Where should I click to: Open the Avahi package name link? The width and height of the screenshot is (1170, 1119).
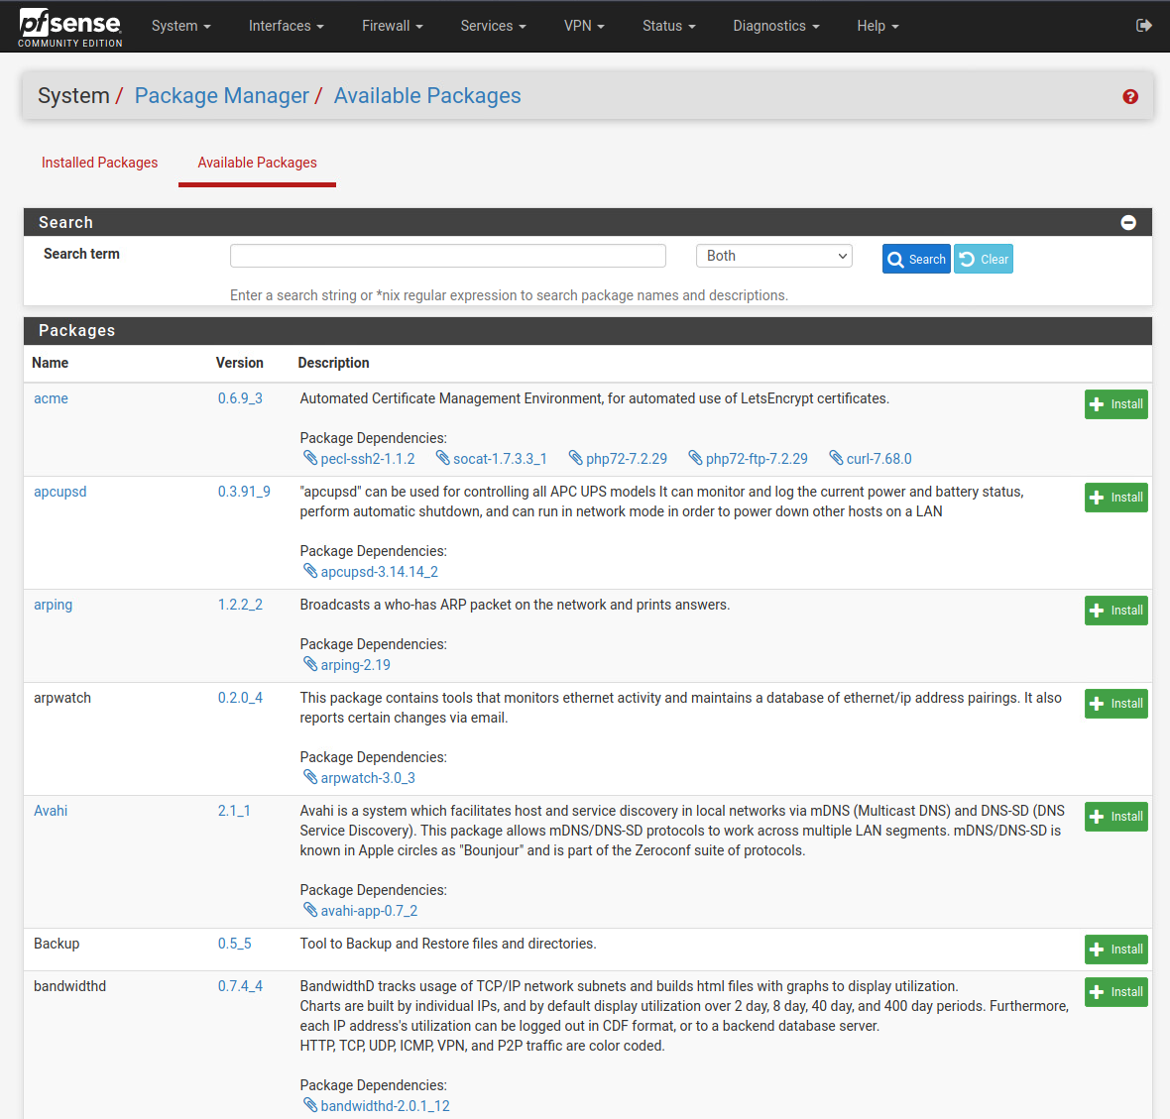click(51, 811)
